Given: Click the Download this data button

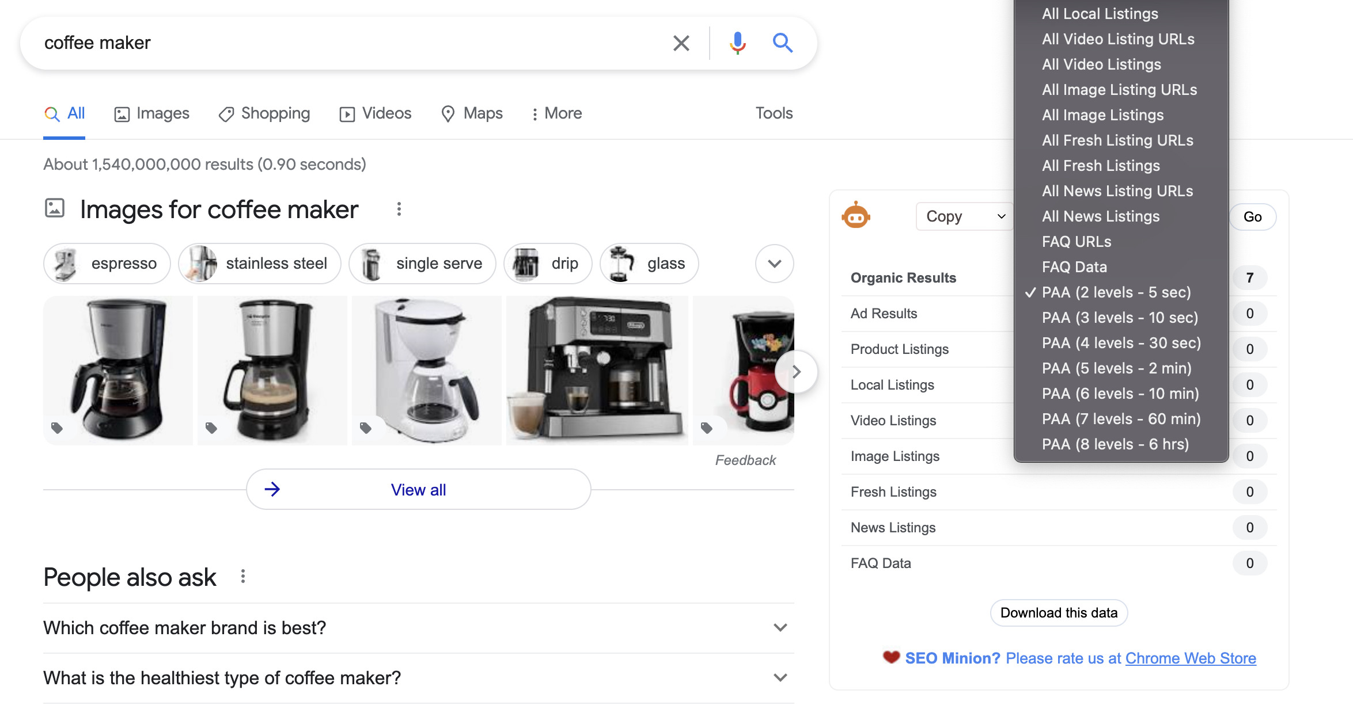Looking at the screenshot, I should (1059, 612).
